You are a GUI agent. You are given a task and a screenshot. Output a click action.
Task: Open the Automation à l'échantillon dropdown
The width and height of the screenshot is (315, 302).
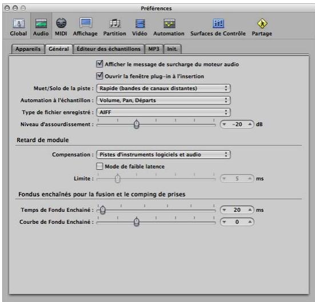coord(164,100)
